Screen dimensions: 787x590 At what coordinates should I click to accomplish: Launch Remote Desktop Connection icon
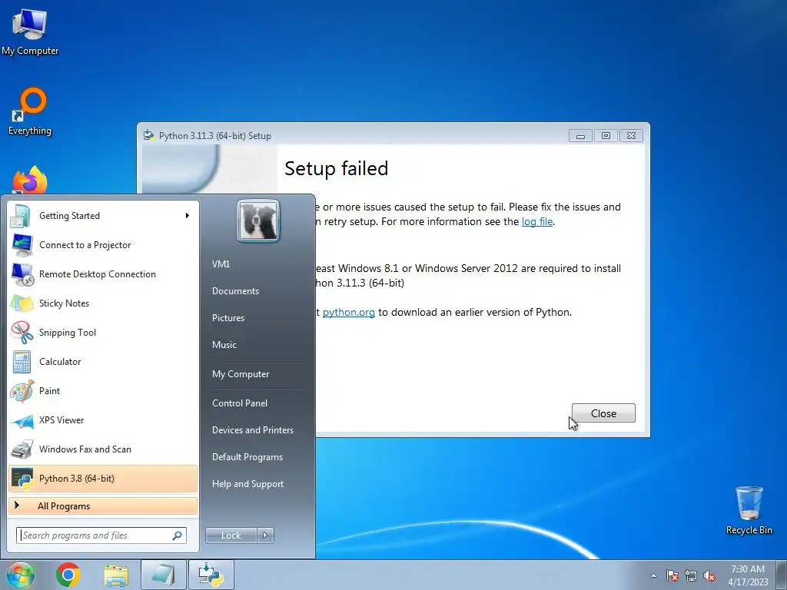point(21,274)
